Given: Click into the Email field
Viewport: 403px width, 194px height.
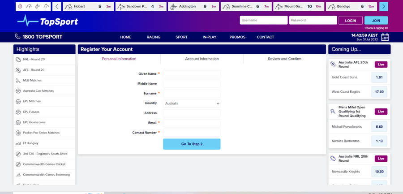Looking at the screenshot, I should coord(192,123).
